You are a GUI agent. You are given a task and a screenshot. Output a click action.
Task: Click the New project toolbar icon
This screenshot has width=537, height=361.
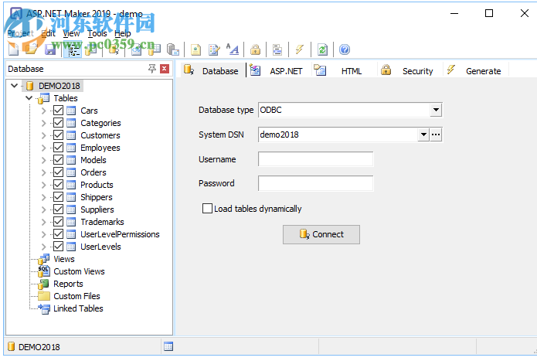[14, 49]
